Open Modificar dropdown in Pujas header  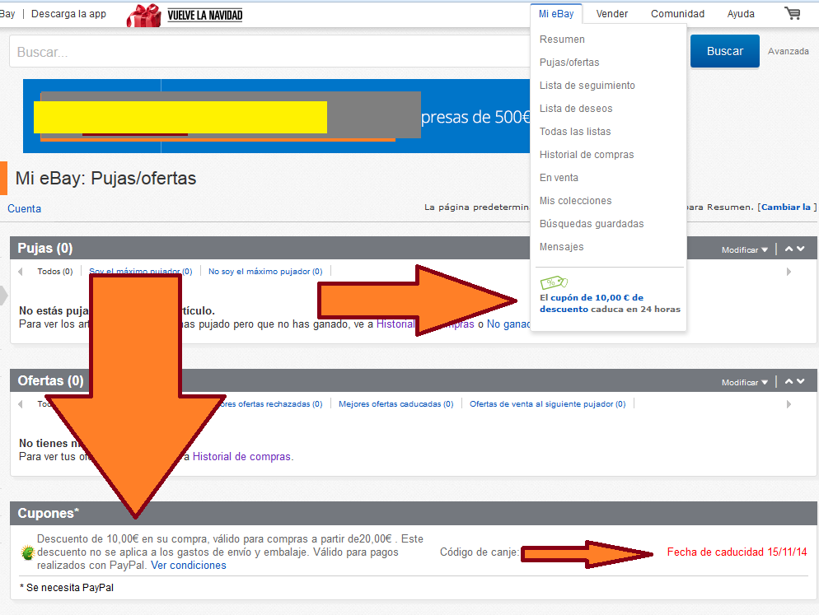pyautogui.click(x=745, y=250)
